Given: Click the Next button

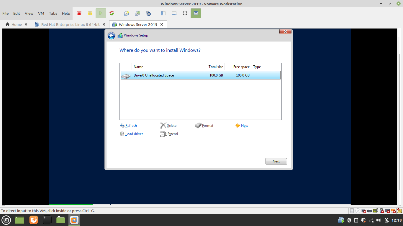Looking at the screenshot, I should click(x=276, y=161).
